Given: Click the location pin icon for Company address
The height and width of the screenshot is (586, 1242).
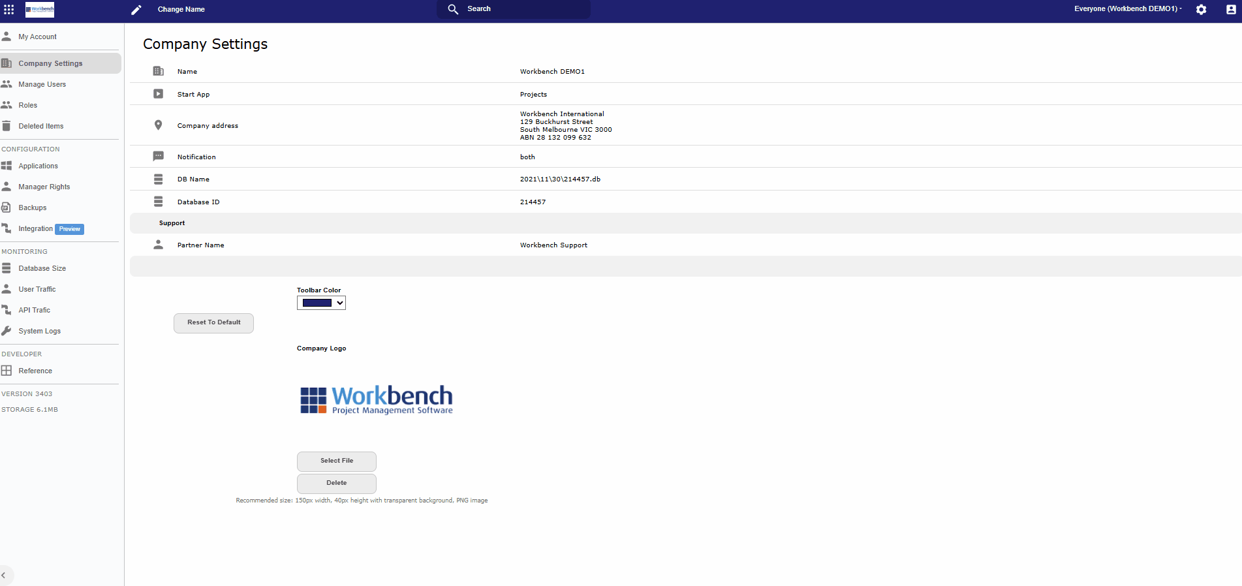Looking at the screenshot, I should tap(158, 125).
